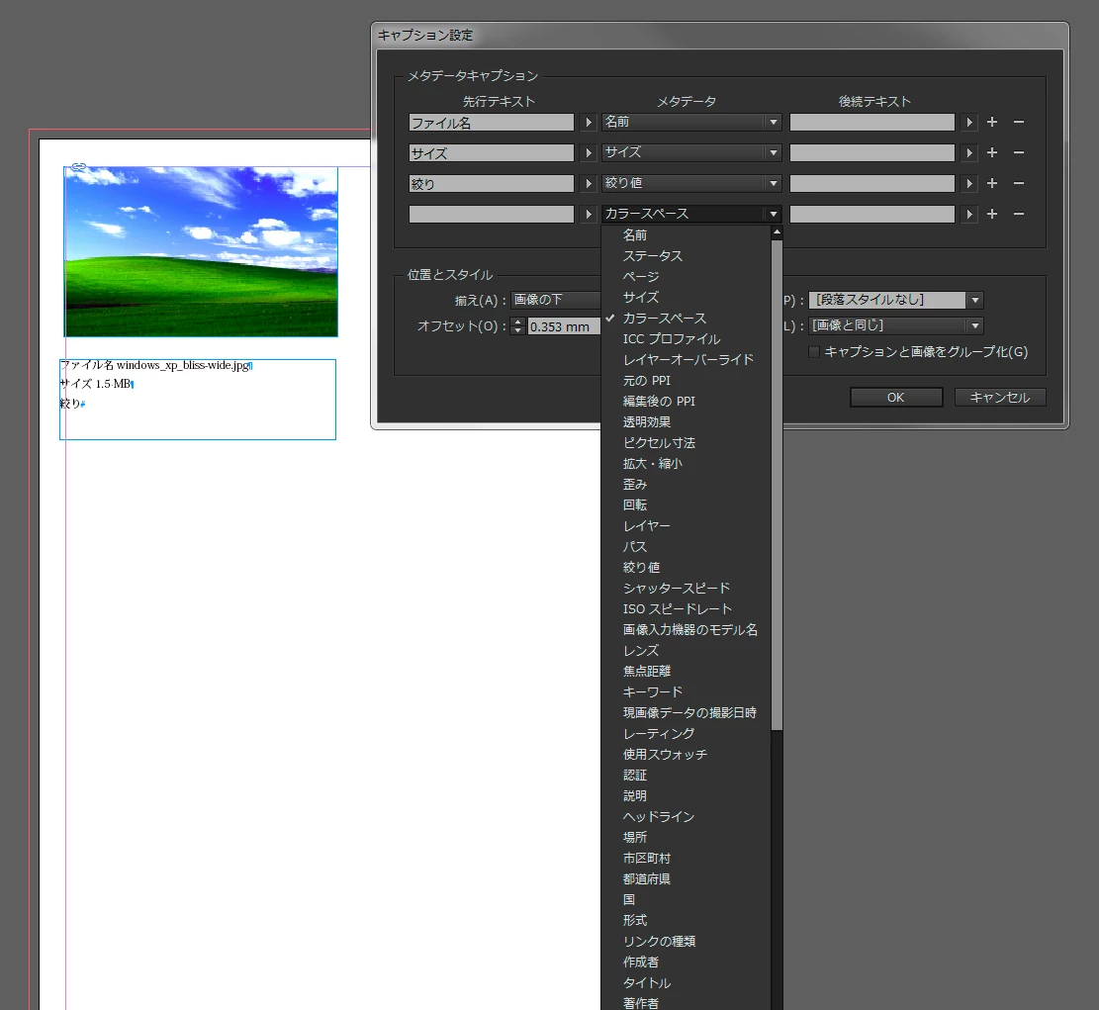
Task: Remove the カラースペース caption row
Action: point(1019,214)
